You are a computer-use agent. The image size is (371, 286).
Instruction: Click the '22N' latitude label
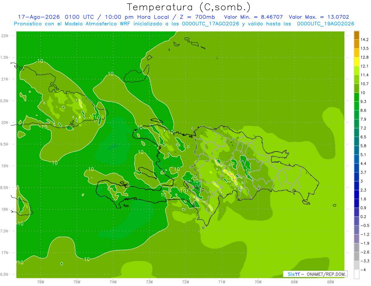click(x=5, y=35)
